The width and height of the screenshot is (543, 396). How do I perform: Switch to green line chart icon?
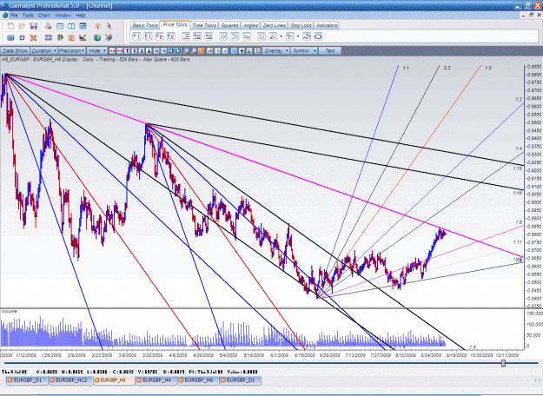tap(225, 51)
